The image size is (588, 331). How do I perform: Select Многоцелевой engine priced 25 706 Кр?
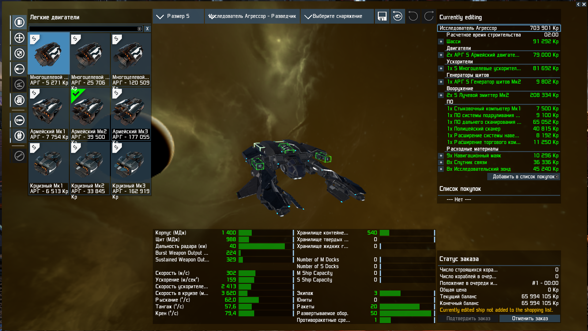pos(90,59)
